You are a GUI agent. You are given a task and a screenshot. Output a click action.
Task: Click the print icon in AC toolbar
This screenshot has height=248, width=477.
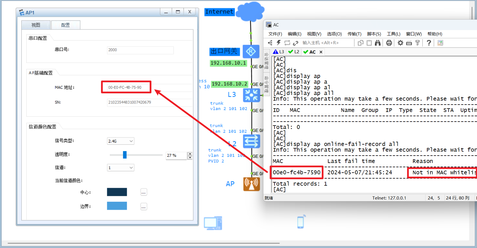[389, 43]
